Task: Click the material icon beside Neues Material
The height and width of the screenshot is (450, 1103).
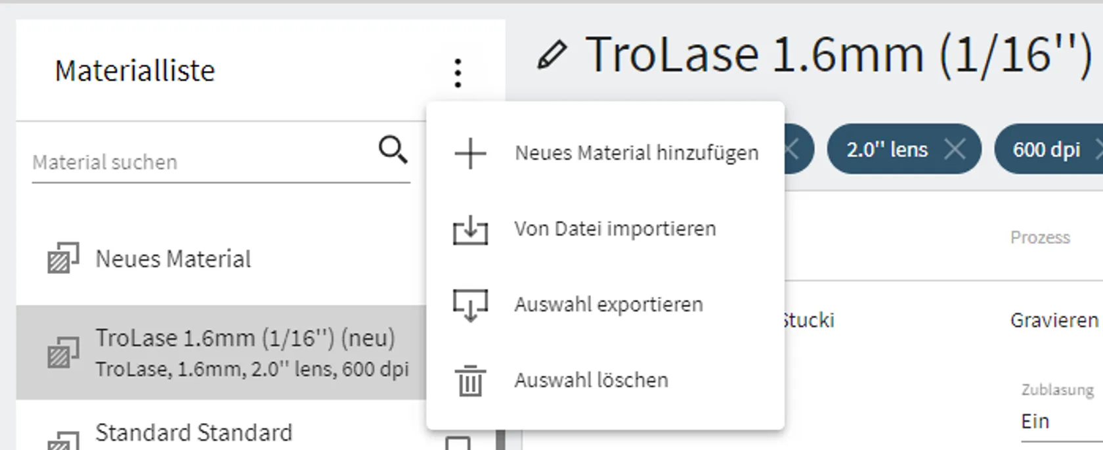Action: pyautogui.click(x=63, y=258)
